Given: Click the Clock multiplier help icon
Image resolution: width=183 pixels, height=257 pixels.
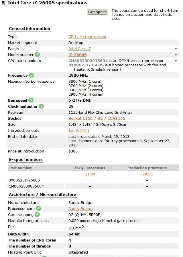Looking at the screenshot, I should [x=41, y=106].
